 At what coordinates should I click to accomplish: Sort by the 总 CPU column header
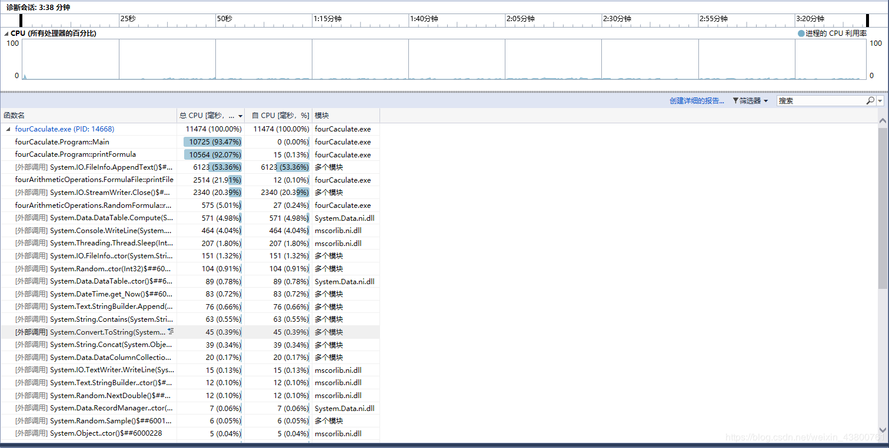click(x=211, y=116)
